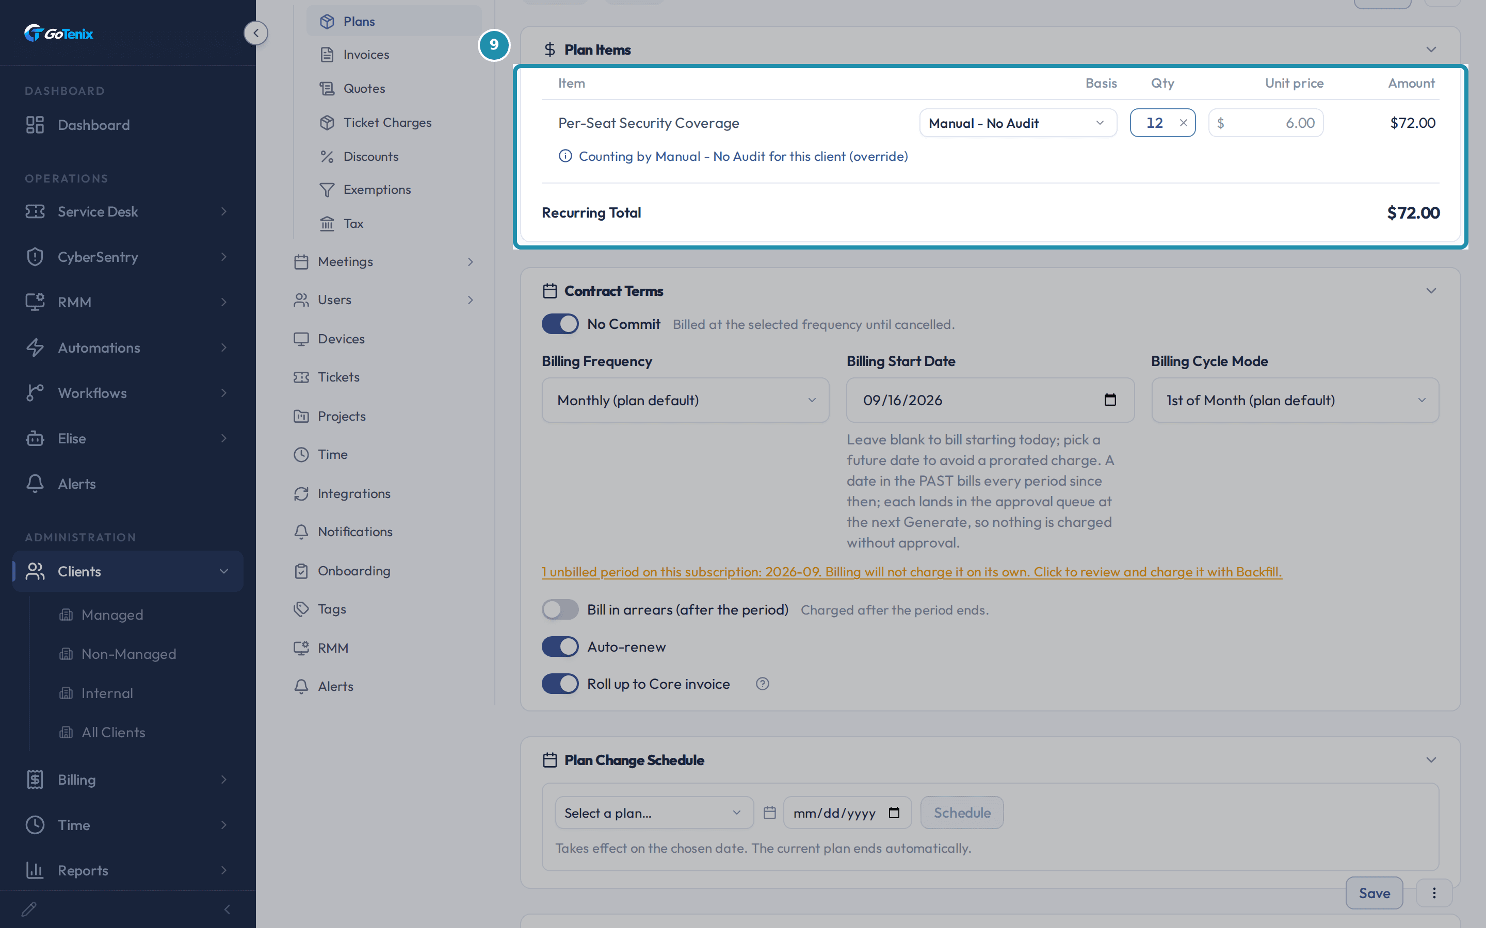This screenshot has height=928, width=1486.
Task: Toggle the No Commit switch
Action: [x=560, y=324]
